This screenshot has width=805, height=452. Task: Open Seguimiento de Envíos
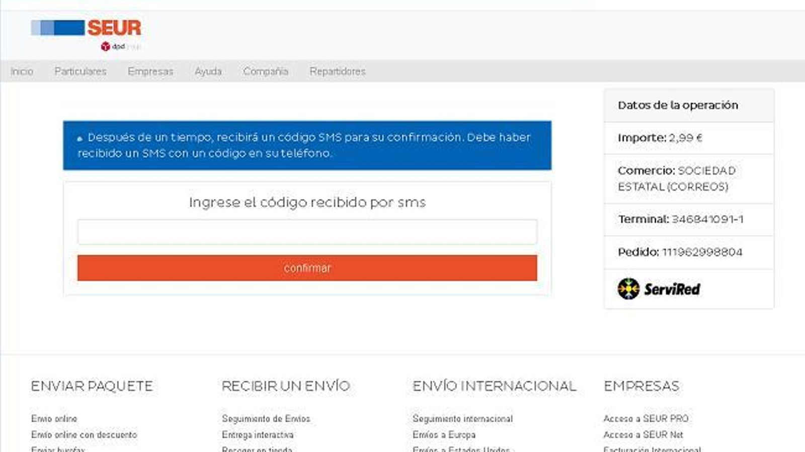pyautogui.click(x=266, y=418)
